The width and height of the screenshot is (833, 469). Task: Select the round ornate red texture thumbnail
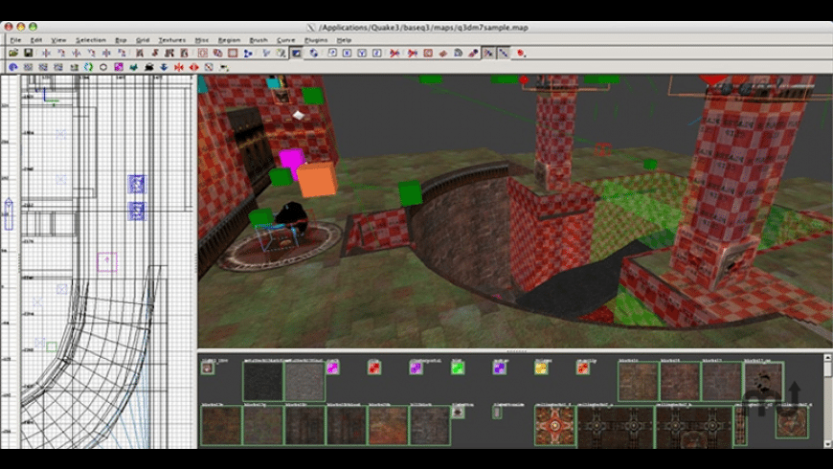[x=554, y=426]
